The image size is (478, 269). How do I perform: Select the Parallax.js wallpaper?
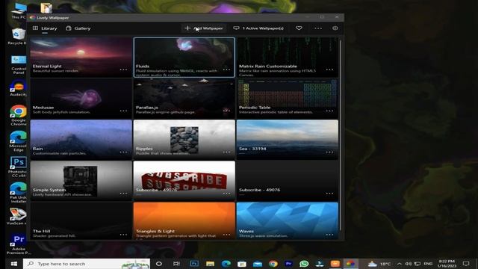pos(184,99)
